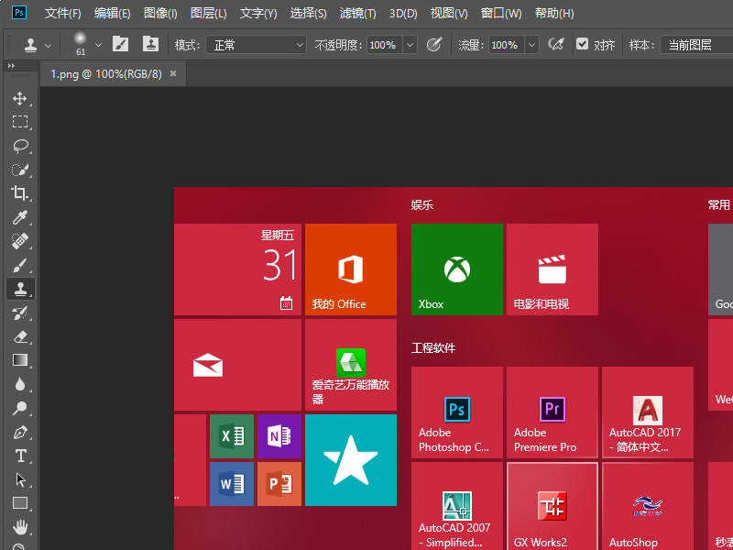Screen dimensions: 733x550
Task: Toggle the 对齐 (Aligned) checkbox
Action: tap(583, 44)
